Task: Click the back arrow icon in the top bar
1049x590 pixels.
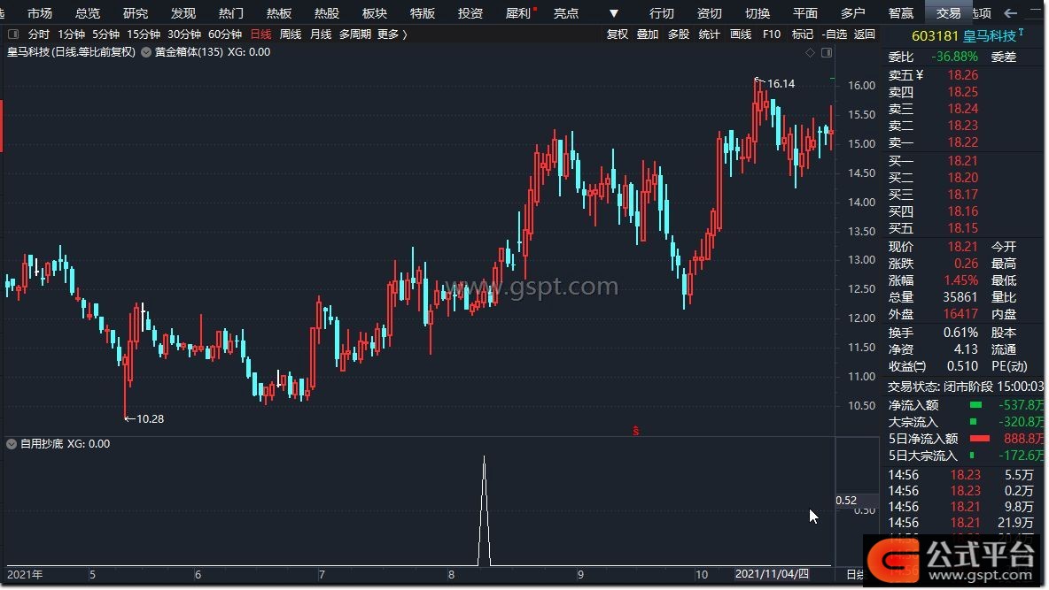Action: 1010,12
